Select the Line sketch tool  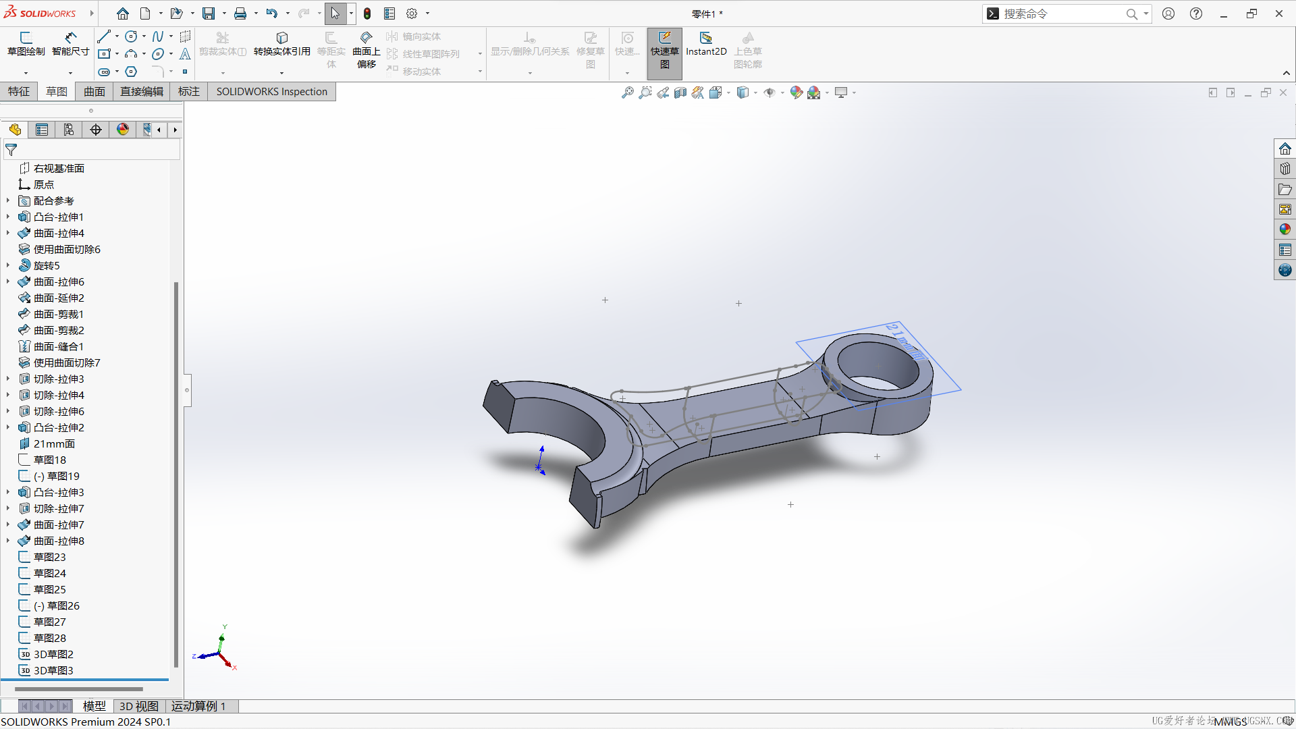[x=103, y=36]
